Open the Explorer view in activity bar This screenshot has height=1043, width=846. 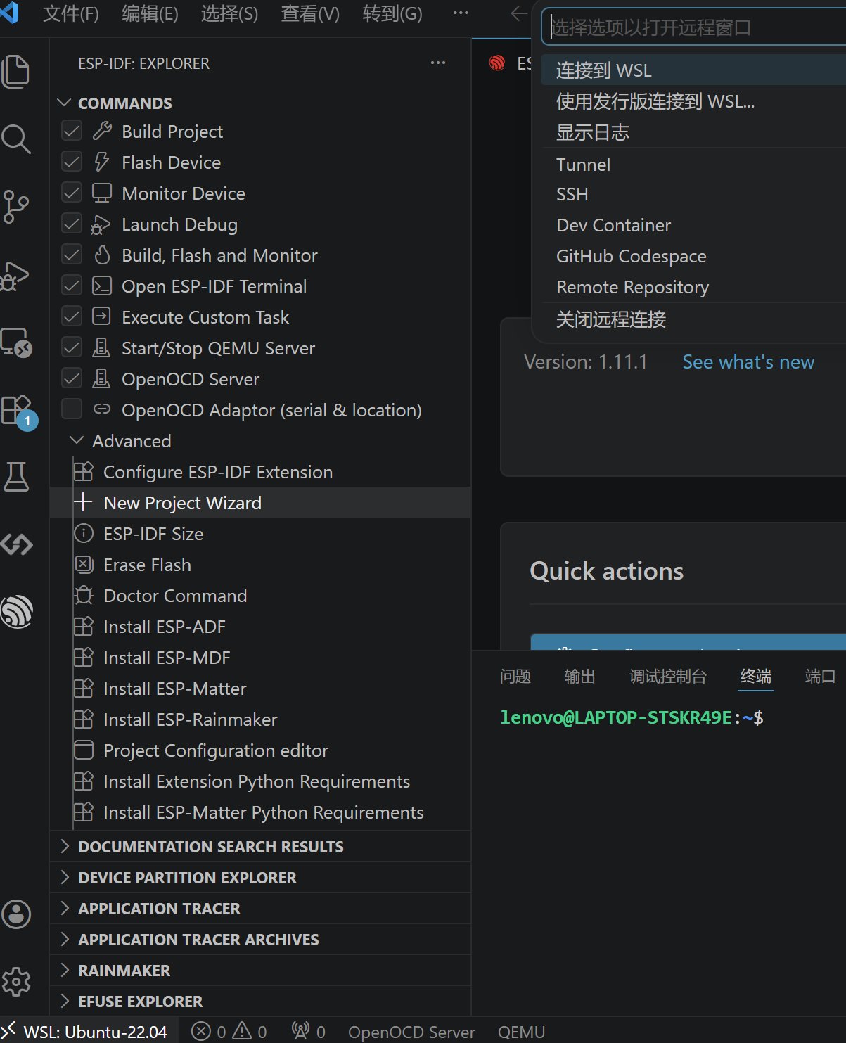point(16,72)
